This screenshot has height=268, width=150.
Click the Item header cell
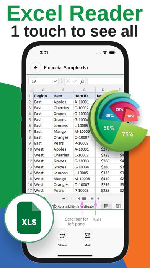click(64, 96)
